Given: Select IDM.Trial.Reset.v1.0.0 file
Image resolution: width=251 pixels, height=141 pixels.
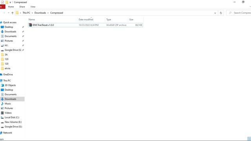Looking at the screenshot, I should [85, 25].
